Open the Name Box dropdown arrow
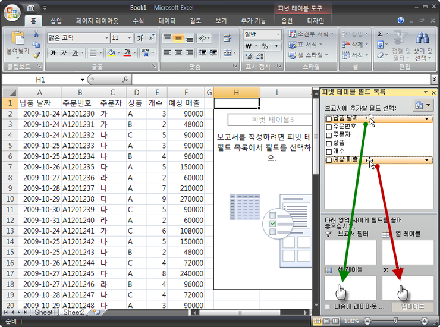The image size is (440, 327). click(82, 80)
